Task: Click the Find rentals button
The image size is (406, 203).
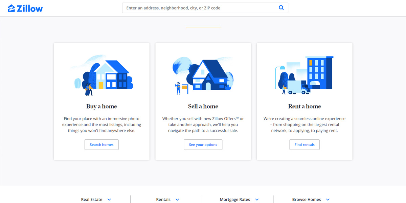Action: (x=304, y=144)
